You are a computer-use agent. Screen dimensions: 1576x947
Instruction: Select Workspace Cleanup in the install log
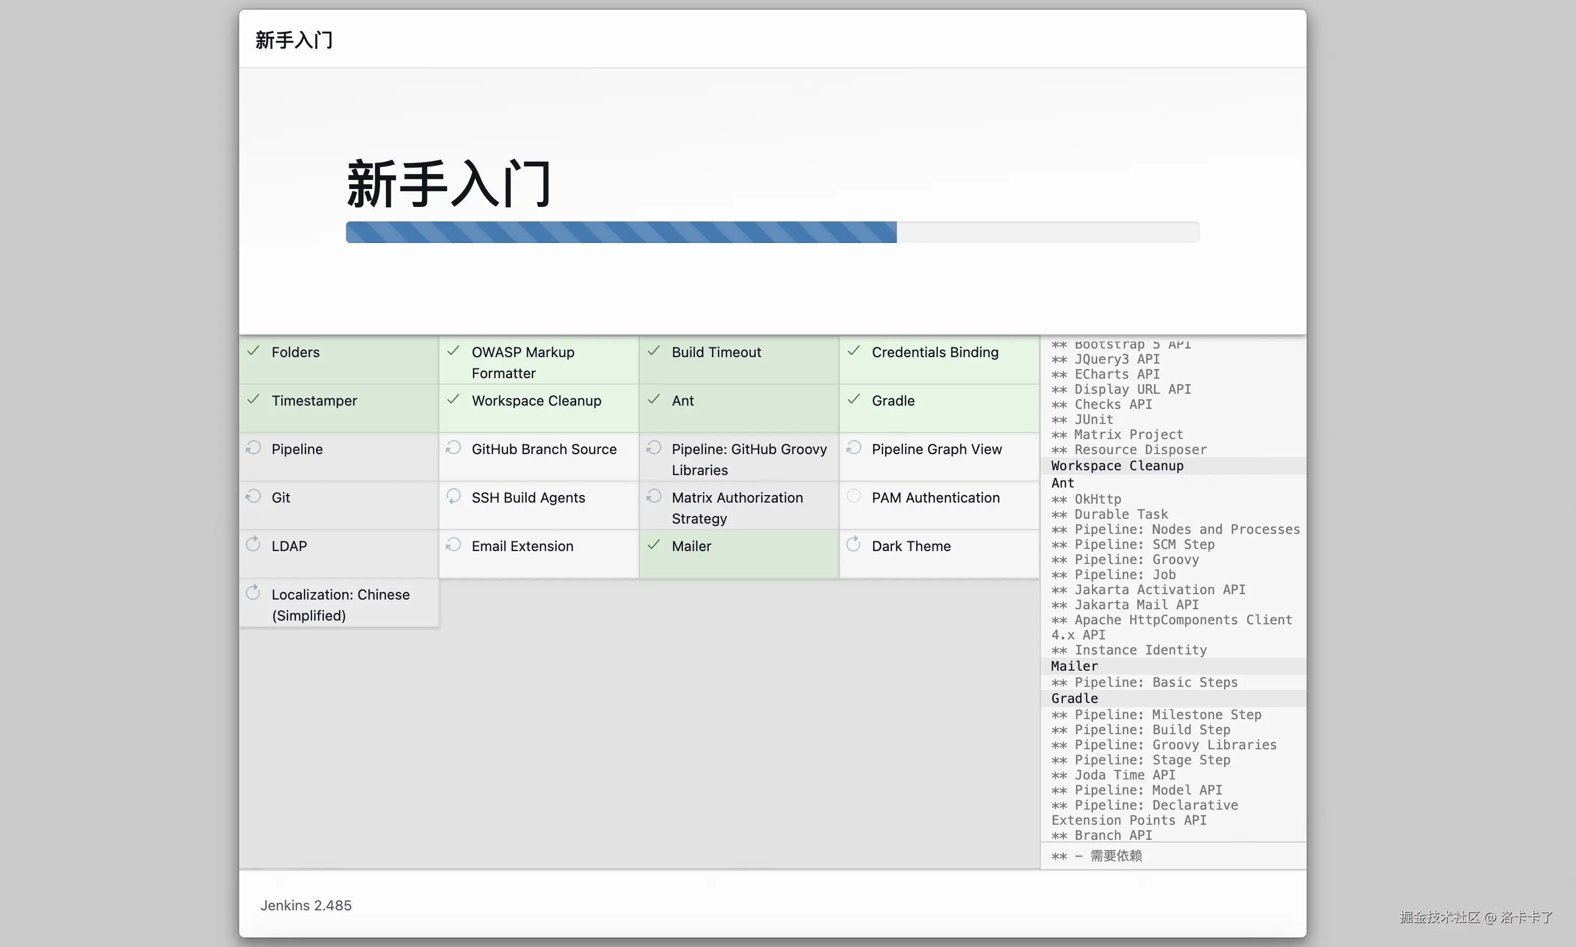click(1116, 466)
